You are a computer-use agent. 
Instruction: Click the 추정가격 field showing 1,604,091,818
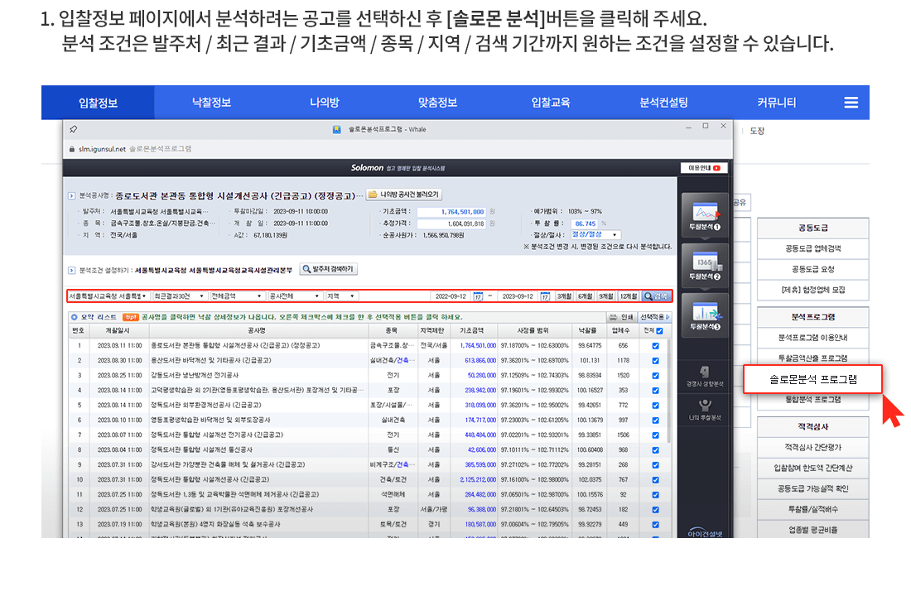point(451,223)
